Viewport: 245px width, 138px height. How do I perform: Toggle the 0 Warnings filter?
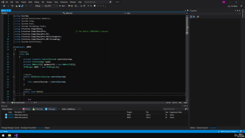(38, 109)
